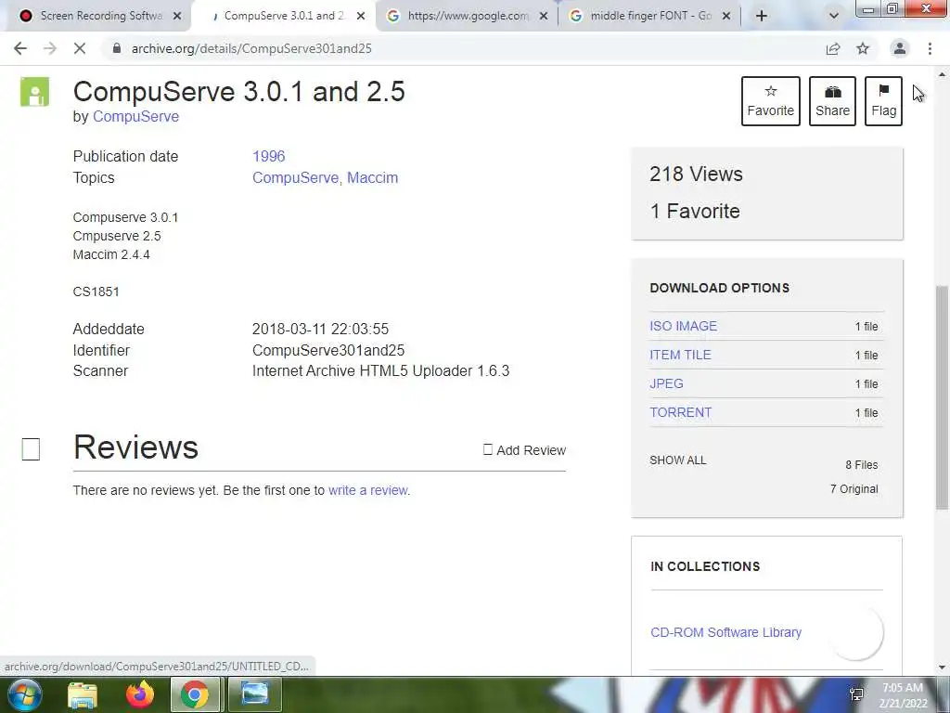The width and height of the screenshot is (950, 713).
Task: Click the network system tray icon
Action: click(856, 694)
